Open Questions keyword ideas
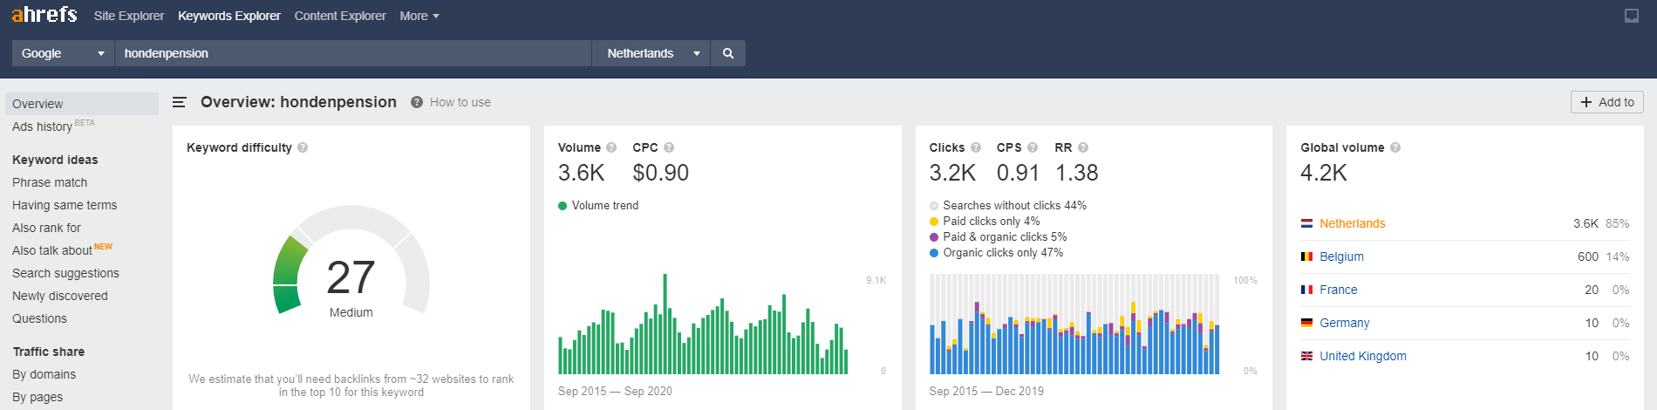 [x=39, y=318]
